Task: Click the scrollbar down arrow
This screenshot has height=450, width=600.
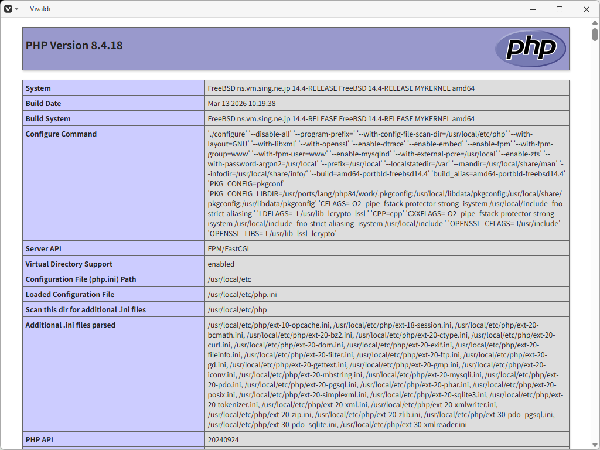Action: (x=595, y=444)
